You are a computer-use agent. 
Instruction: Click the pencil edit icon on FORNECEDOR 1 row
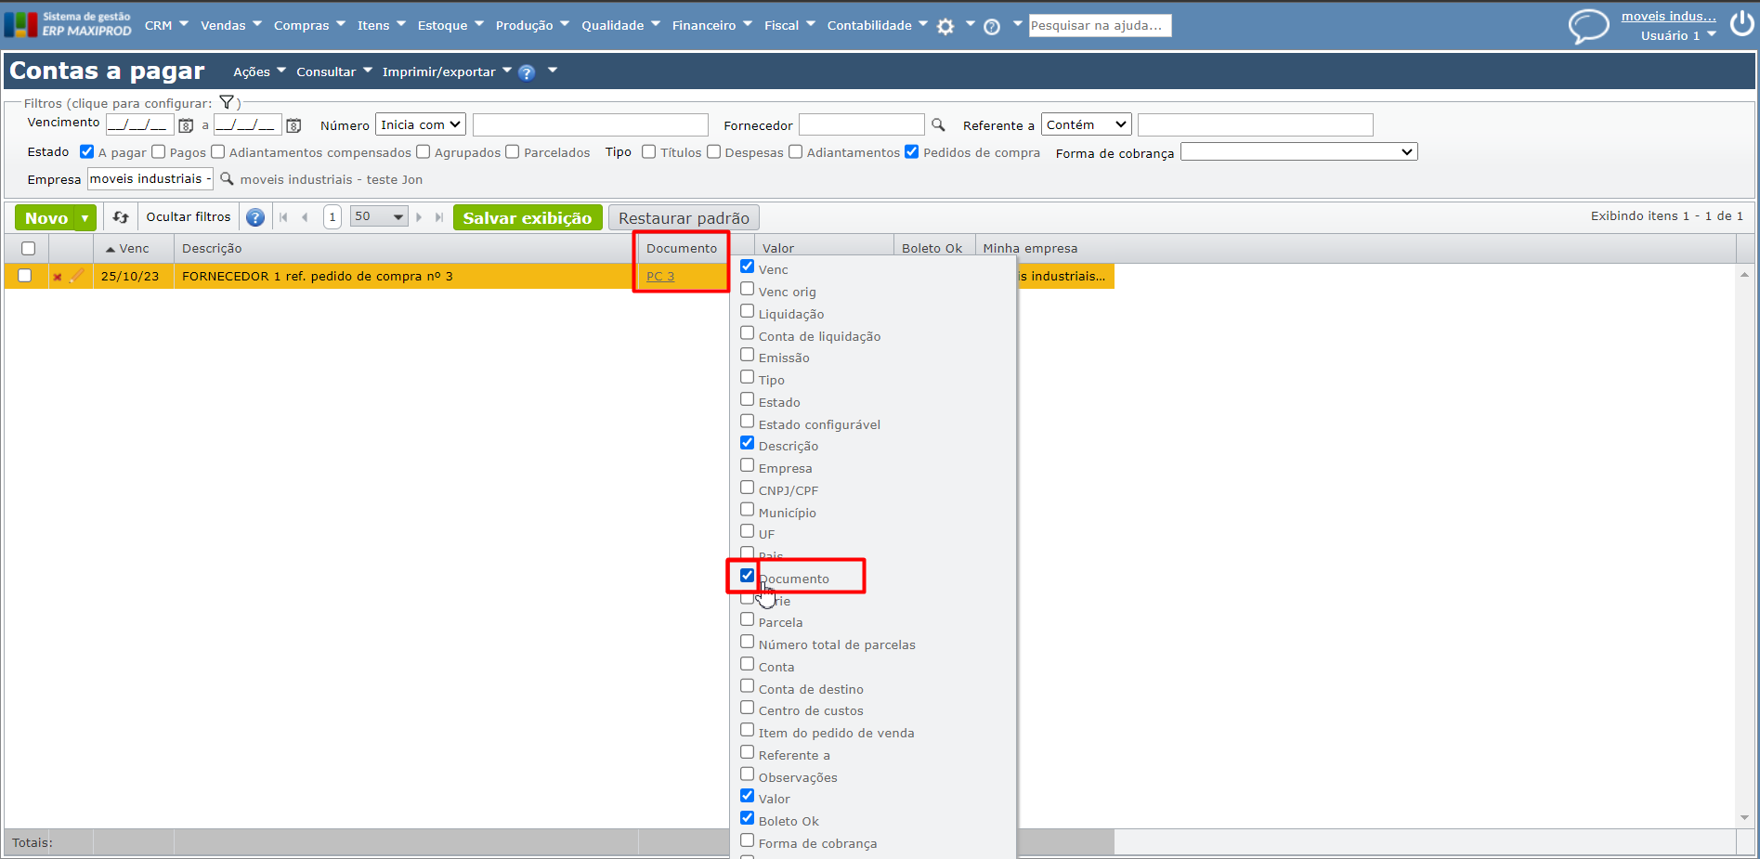77,275
